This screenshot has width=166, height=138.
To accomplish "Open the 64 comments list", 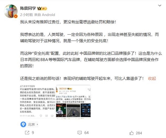I will (x=86, y=133).
